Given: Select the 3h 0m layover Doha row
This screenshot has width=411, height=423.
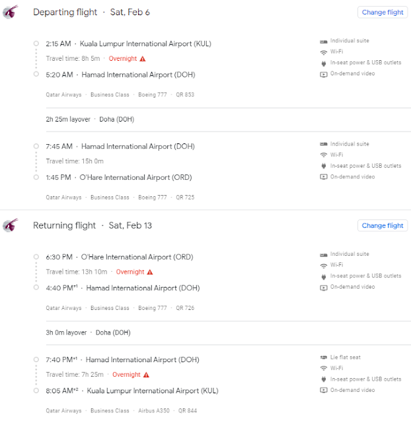Looking at the screenshot, I should (x=229, y=332).
